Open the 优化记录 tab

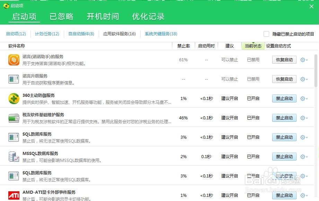tap(148, 17)
